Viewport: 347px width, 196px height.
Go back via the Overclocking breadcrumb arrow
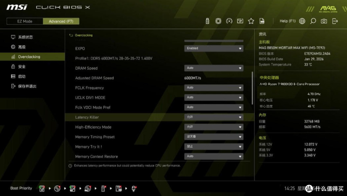click(71, 35)
